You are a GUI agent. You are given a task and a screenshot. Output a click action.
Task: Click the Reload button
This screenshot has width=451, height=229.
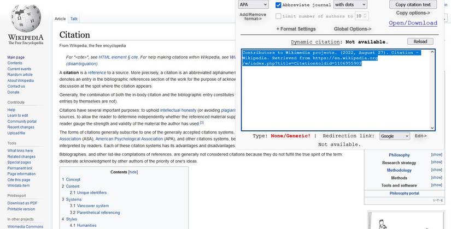point(420,41)
